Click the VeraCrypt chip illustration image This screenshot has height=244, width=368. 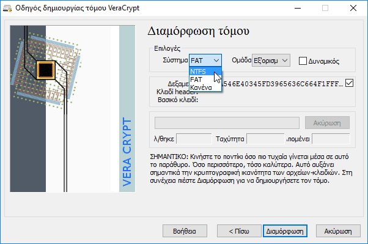[x=73, y=109]
